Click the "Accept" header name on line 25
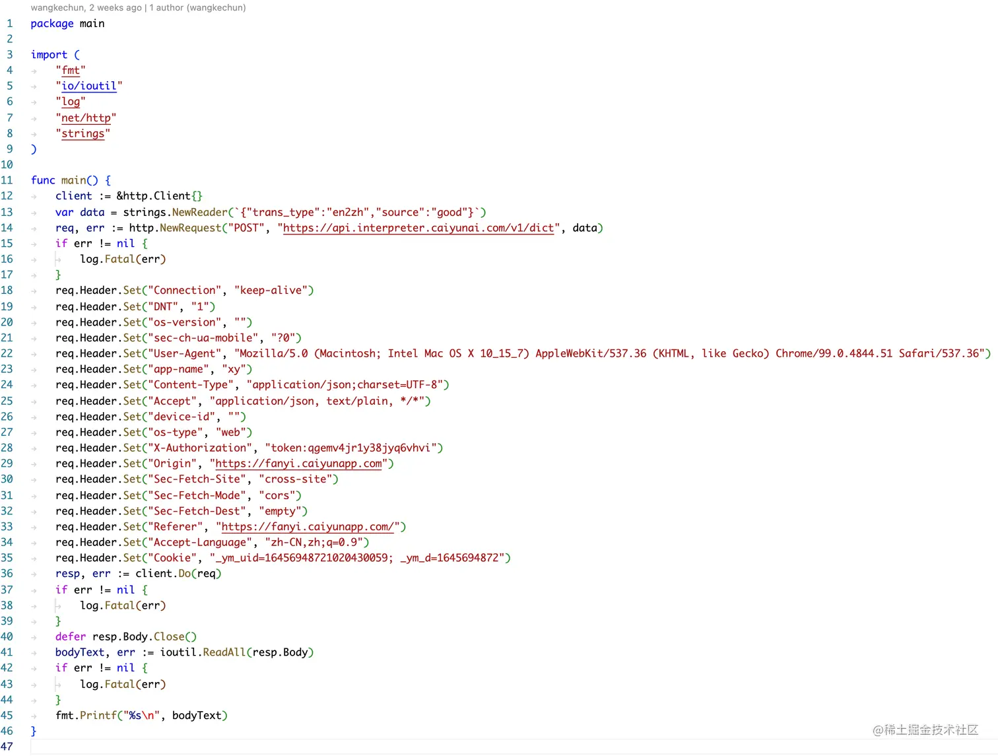This screenshot has width=998, height=756. coord(172,401)
